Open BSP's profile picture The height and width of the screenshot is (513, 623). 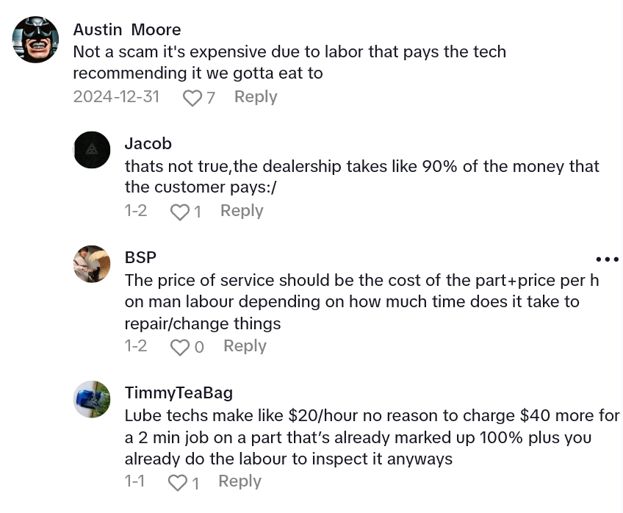coord(93,264)
